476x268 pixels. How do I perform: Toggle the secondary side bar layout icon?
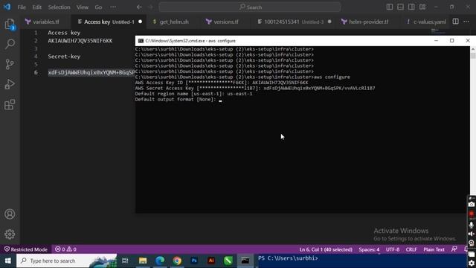pos(411,7)
